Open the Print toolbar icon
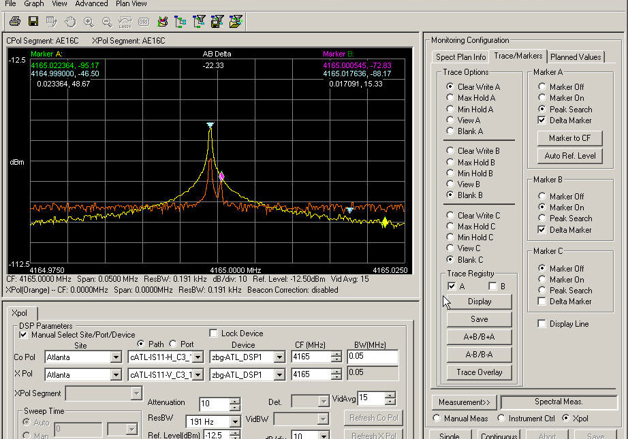The image size is (628, 439). click(14, 21)
